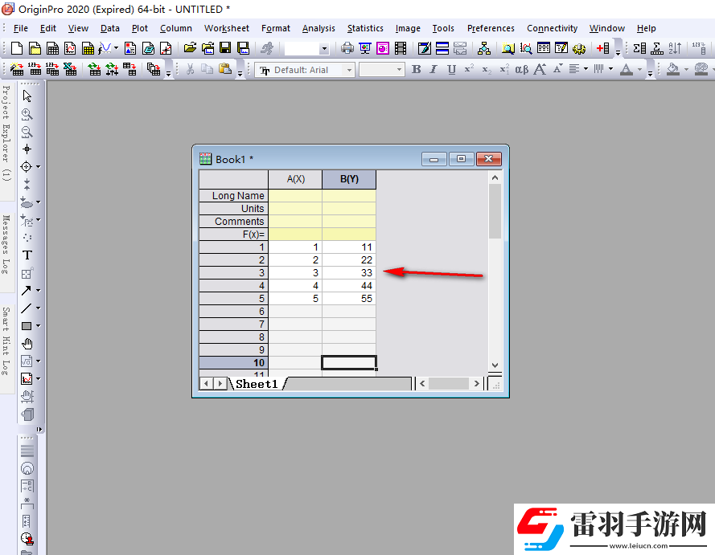Click the B(Y) column header
715x555 pixels.
pos(349,179)
